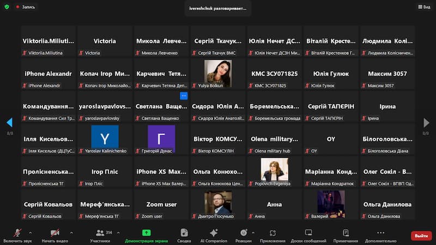Click blue options button on Светлана Ващенко tile
Image resolution: width=436 pixels, height=245 pixels.
point(184,96)
